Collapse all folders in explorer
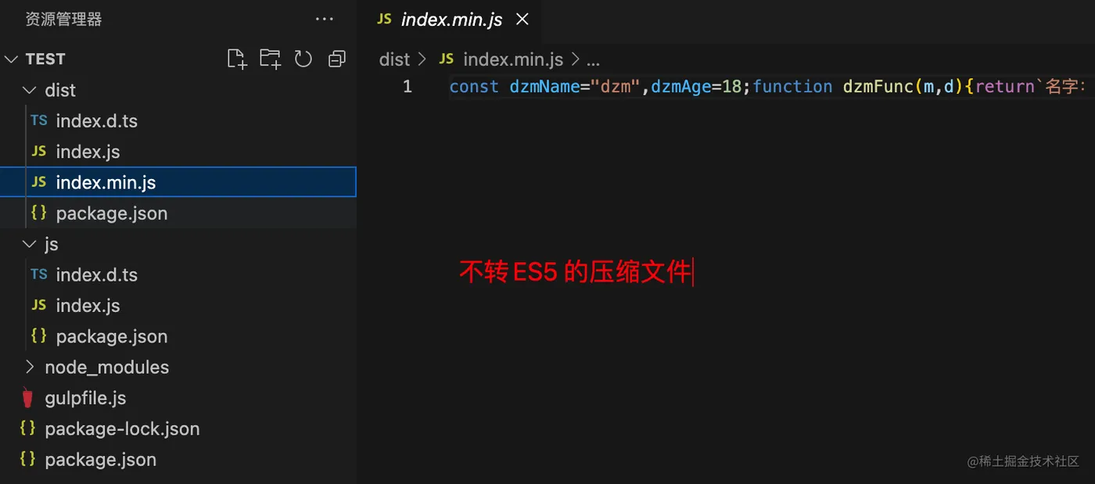Image resolution: width=1095 pixels, height=484 pixels. click(x=337, y=59)
